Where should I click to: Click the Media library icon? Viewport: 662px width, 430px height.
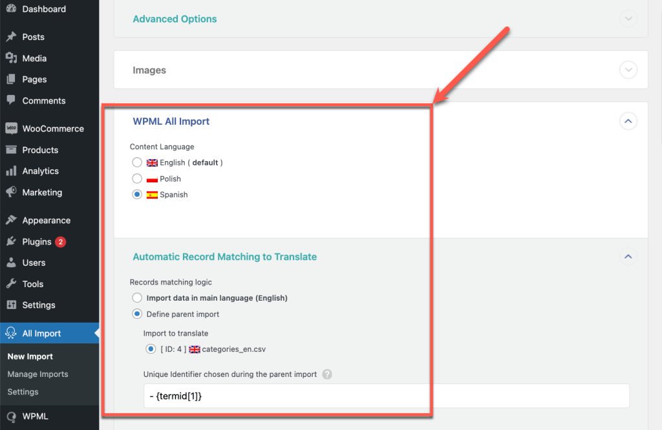(12, 58)
